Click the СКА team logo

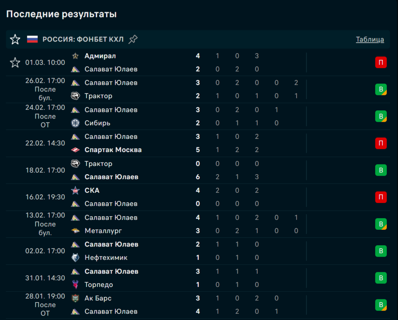75,191
